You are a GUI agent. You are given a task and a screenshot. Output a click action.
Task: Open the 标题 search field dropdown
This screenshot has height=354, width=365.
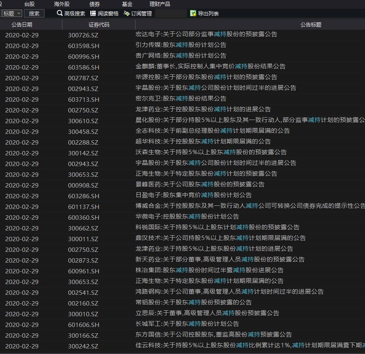pos(18,14)
